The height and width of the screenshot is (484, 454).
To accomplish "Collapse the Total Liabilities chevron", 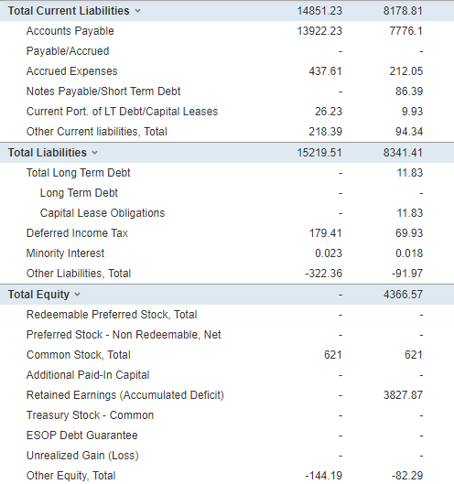I will point(95,153).
